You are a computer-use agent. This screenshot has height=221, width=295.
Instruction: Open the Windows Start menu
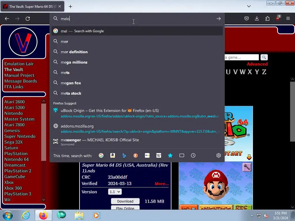pyautogui.click(x=7, y=215)
